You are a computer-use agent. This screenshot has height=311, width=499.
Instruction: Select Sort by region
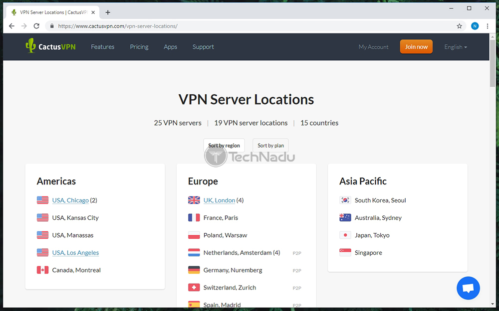224,146
